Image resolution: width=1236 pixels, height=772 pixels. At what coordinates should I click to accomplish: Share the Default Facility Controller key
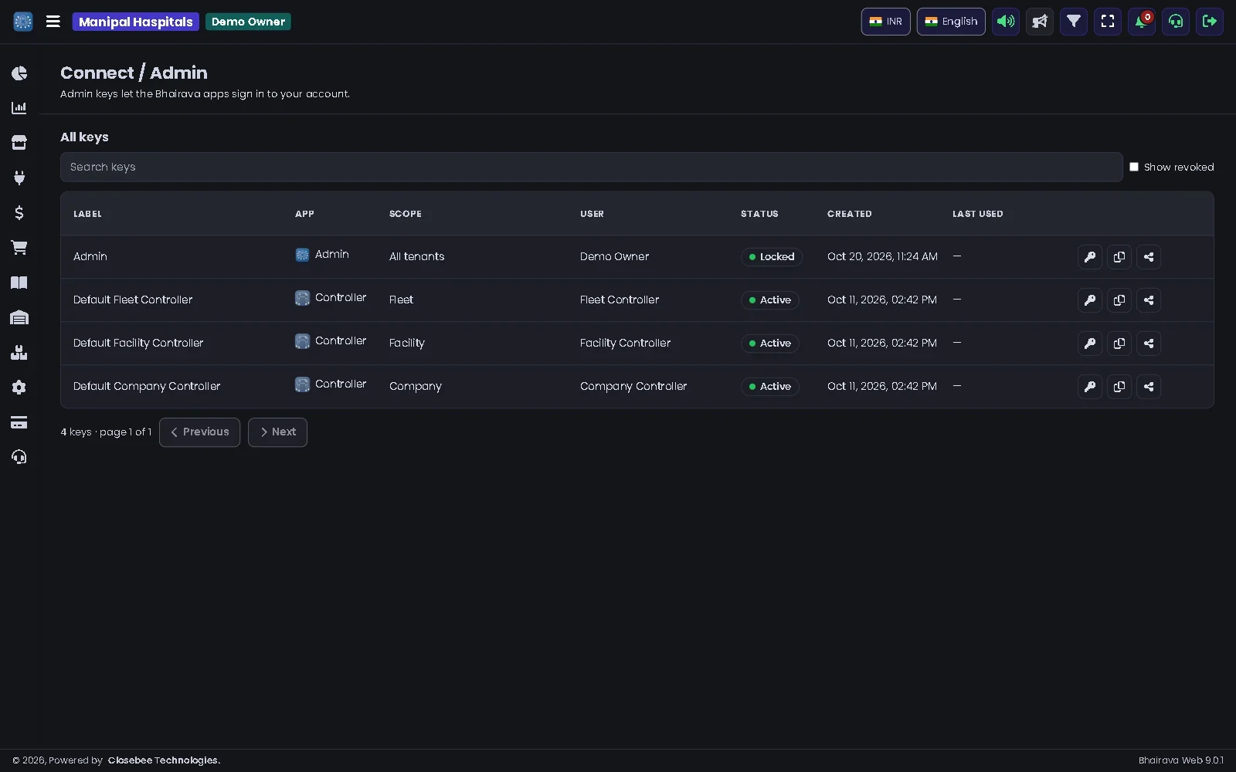(x=1149, y=344)
